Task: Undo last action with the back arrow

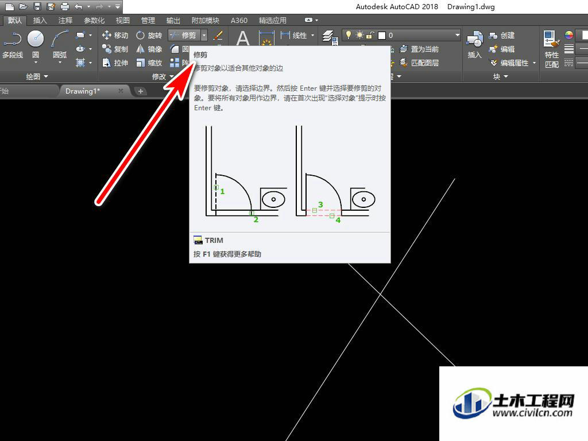Action: [x=78, y=6]
